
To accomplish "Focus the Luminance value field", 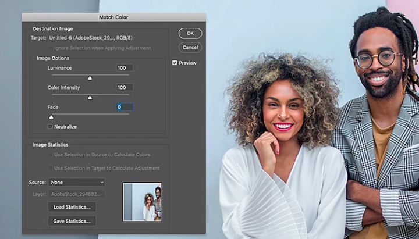I will [125, 68].
